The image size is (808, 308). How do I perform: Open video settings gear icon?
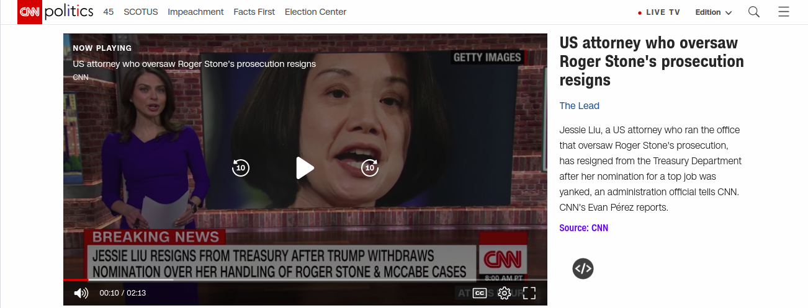tap(505, 293)
